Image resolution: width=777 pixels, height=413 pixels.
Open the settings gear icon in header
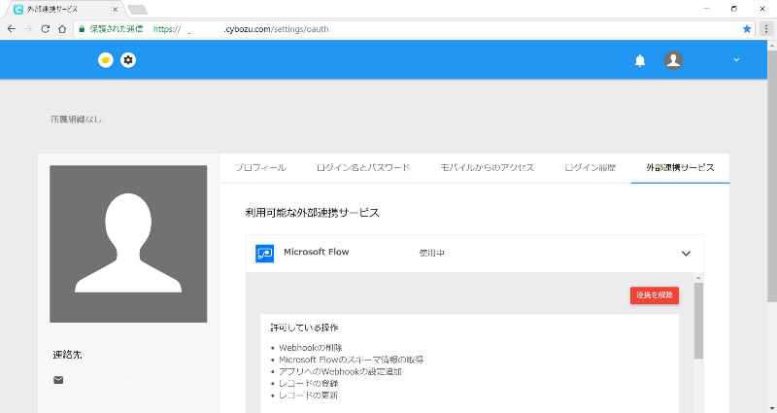[128, 60]
